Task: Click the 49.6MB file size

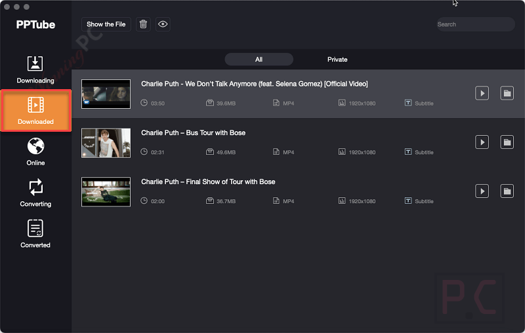Action: (226, 152)
